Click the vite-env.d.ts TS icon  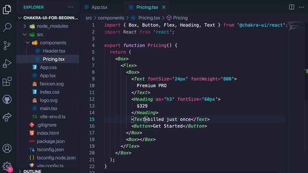(x=35, y=117)
